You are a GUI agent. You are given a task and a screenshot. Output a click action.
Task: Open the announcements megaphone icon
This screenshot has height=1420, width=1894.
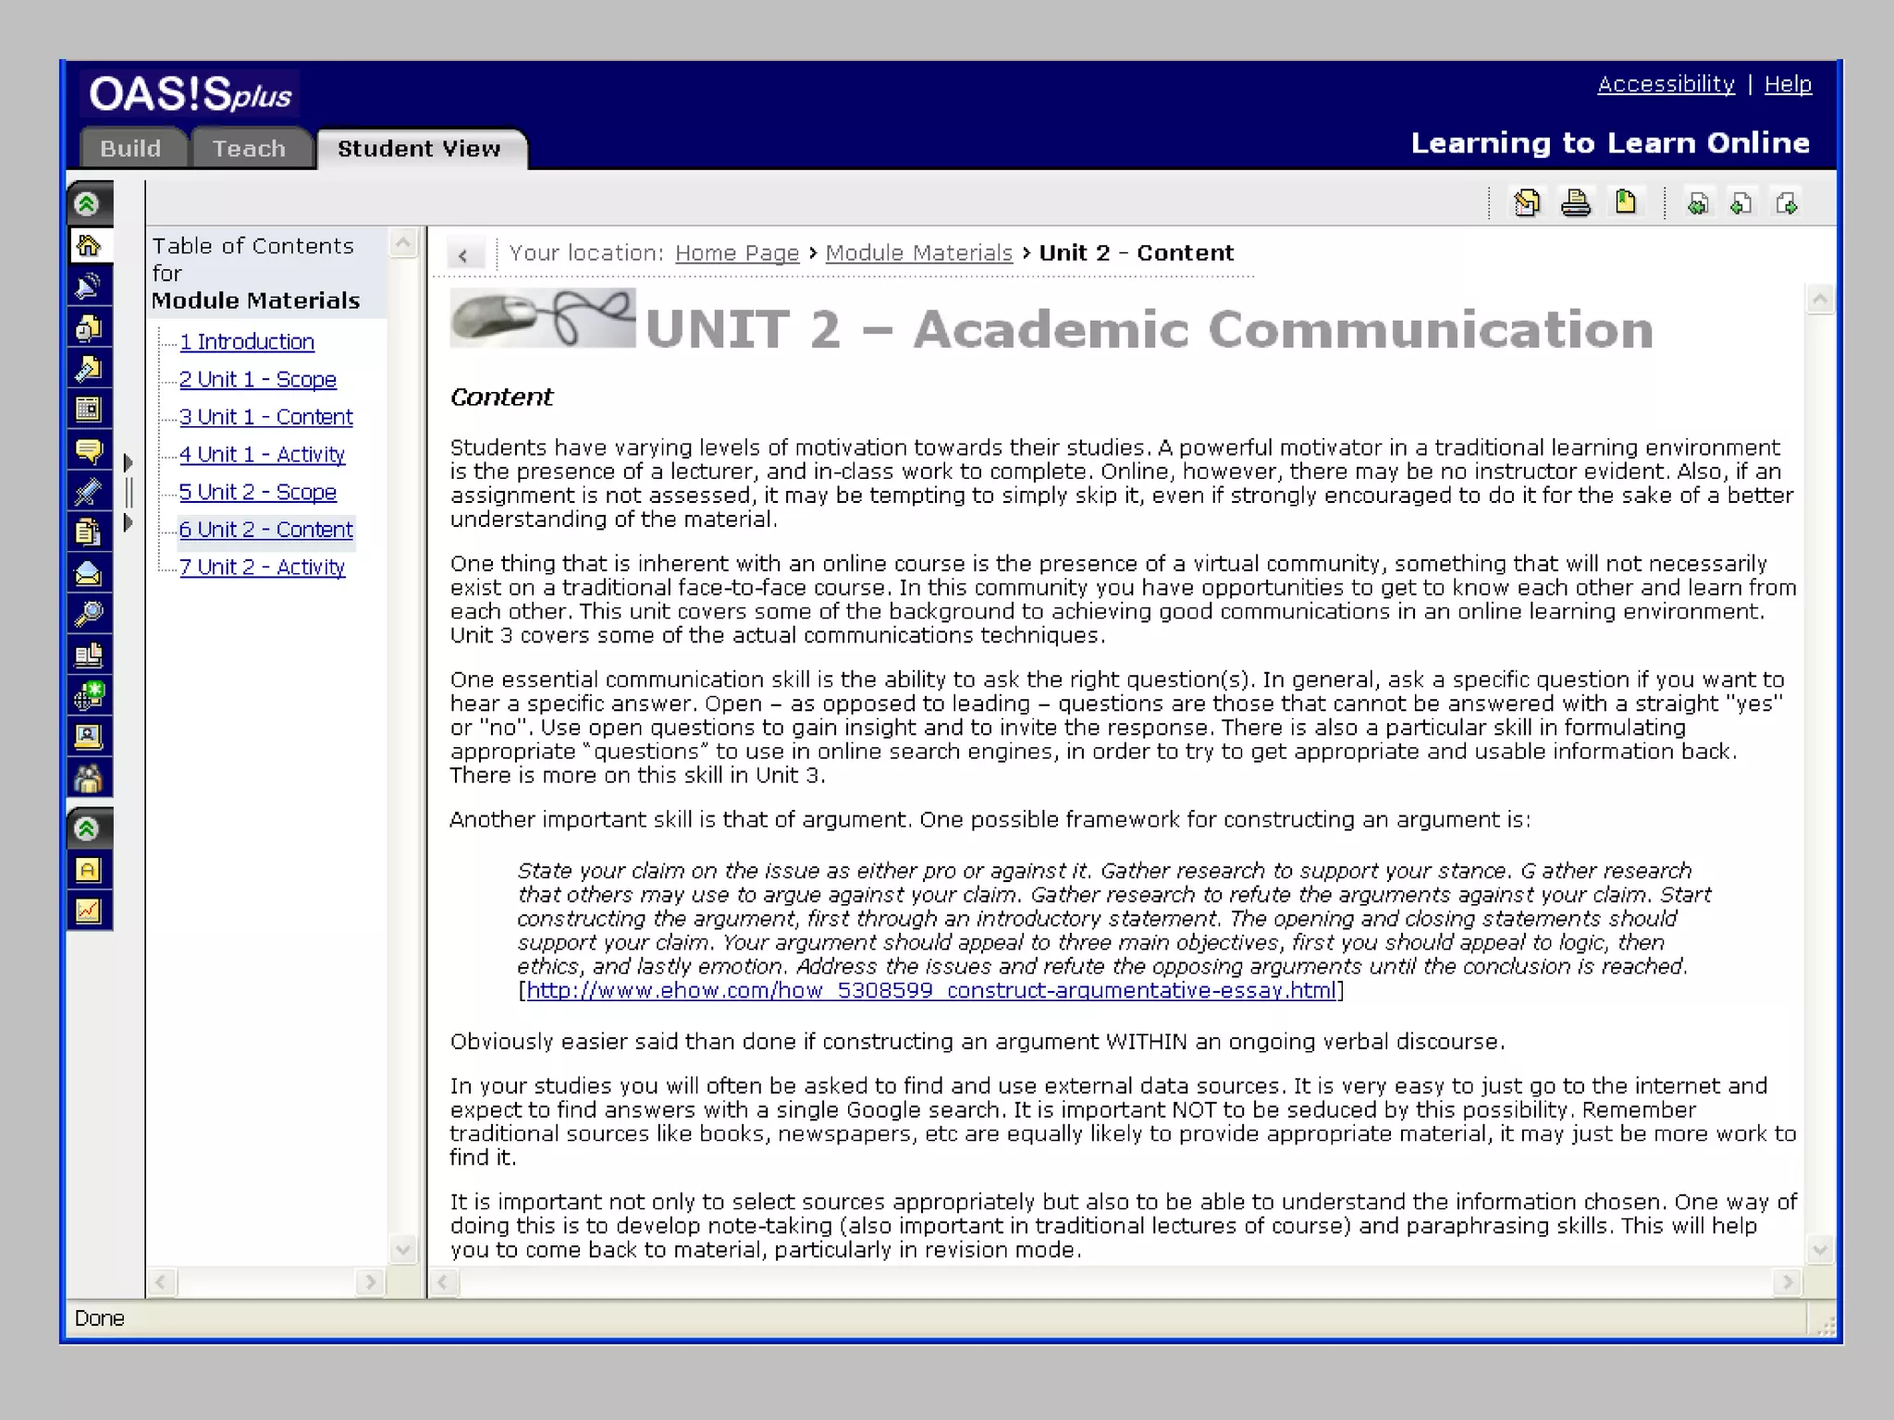[x=89, y=287]
